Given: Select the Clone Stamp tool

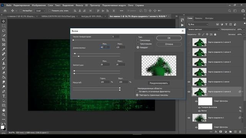Looking at the screenshot, I should [x=3, y=63].
